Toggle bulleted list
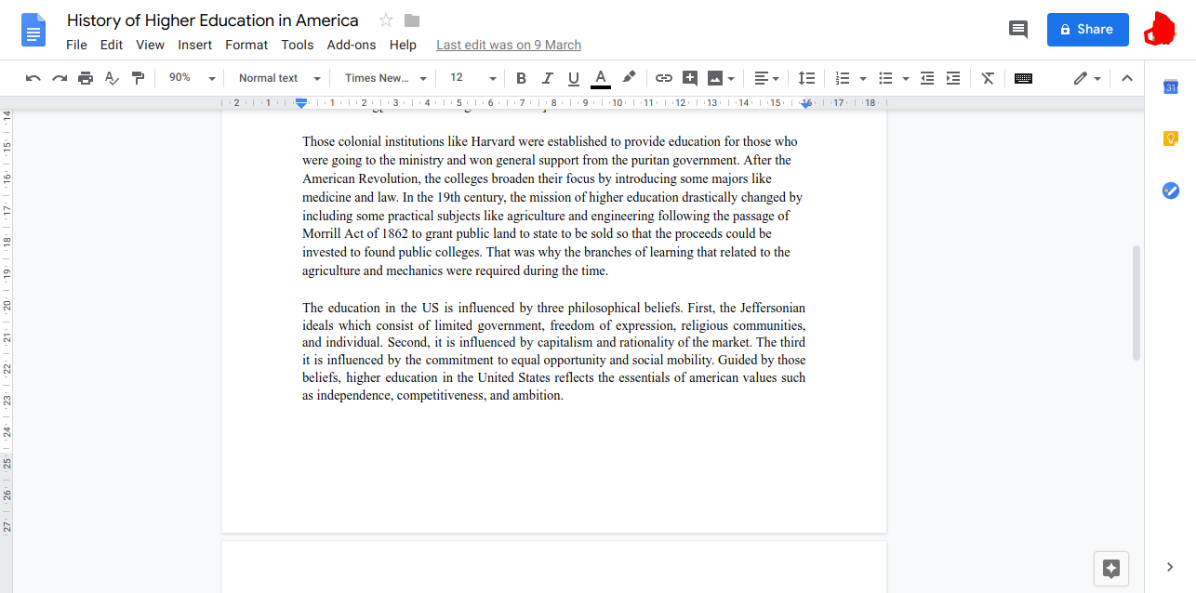This screenshot has width=1196, height=593. (885, 78)
